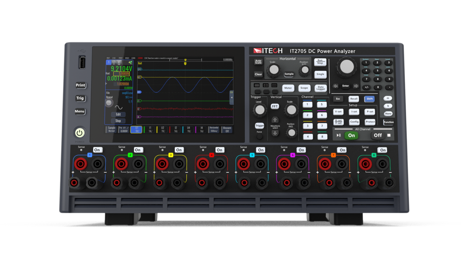The height and width of the screenshot is (260, 461).
Task: Click the large main rotary knob
Action: (347, 67)
